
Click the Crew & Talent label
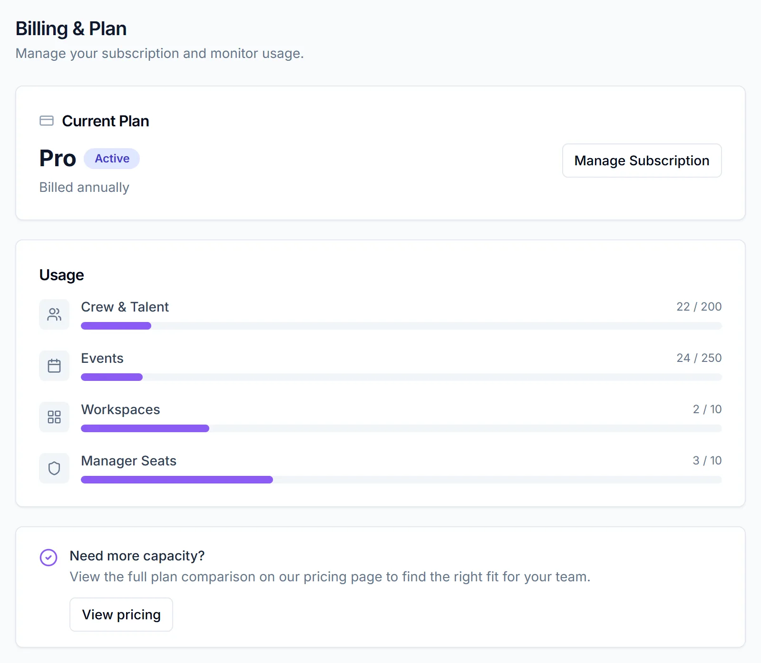pos(125,307)
